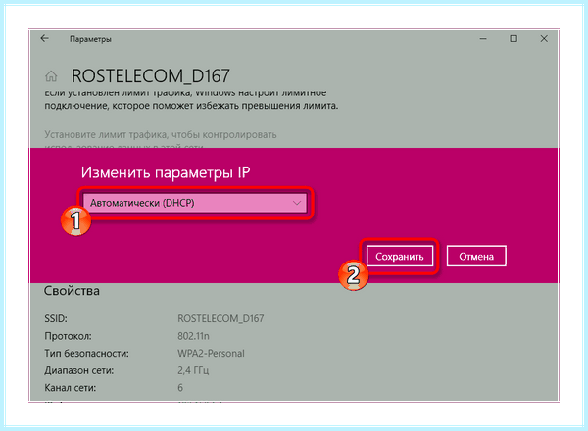Open the Автоматически (DHCP) dropdown
This screenshot has width=588, height=431.
(x=195, y=203)
